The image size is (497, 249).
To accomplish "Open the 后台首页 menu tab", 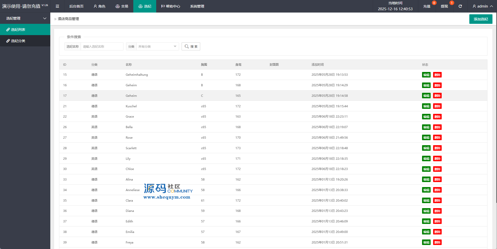I will [x=76, y=6].
